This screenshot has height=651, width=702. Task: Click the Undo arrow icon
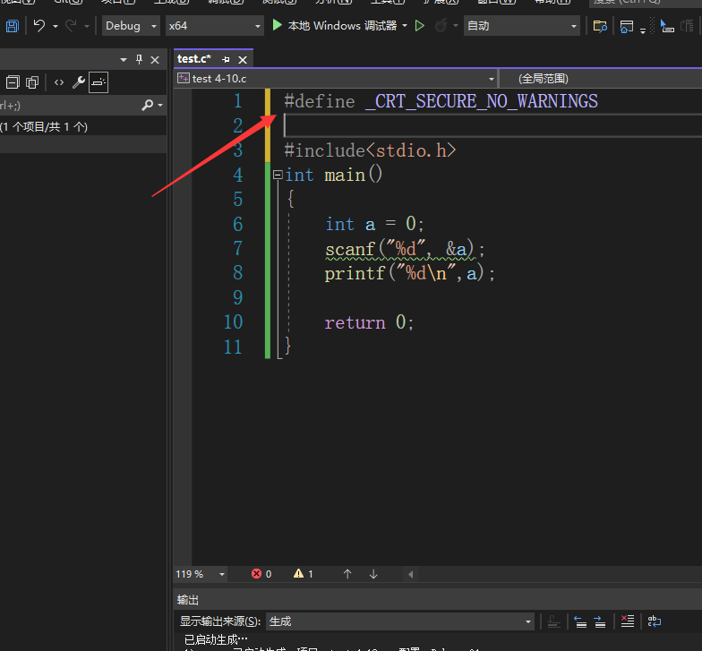[x=39, y=26]
